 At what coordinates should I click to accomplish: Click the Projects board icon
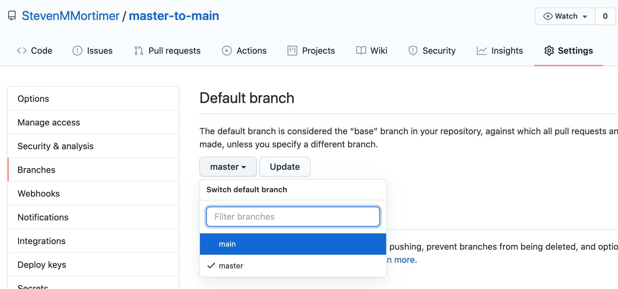[x=292, y=51]
